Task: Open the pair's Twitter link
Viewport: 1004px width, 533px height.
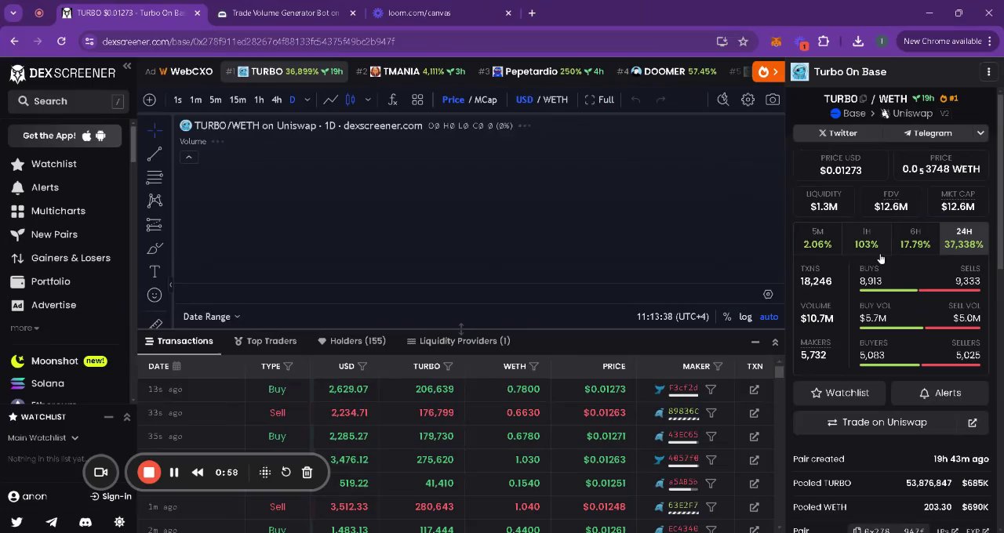Action: coord(838,133)
